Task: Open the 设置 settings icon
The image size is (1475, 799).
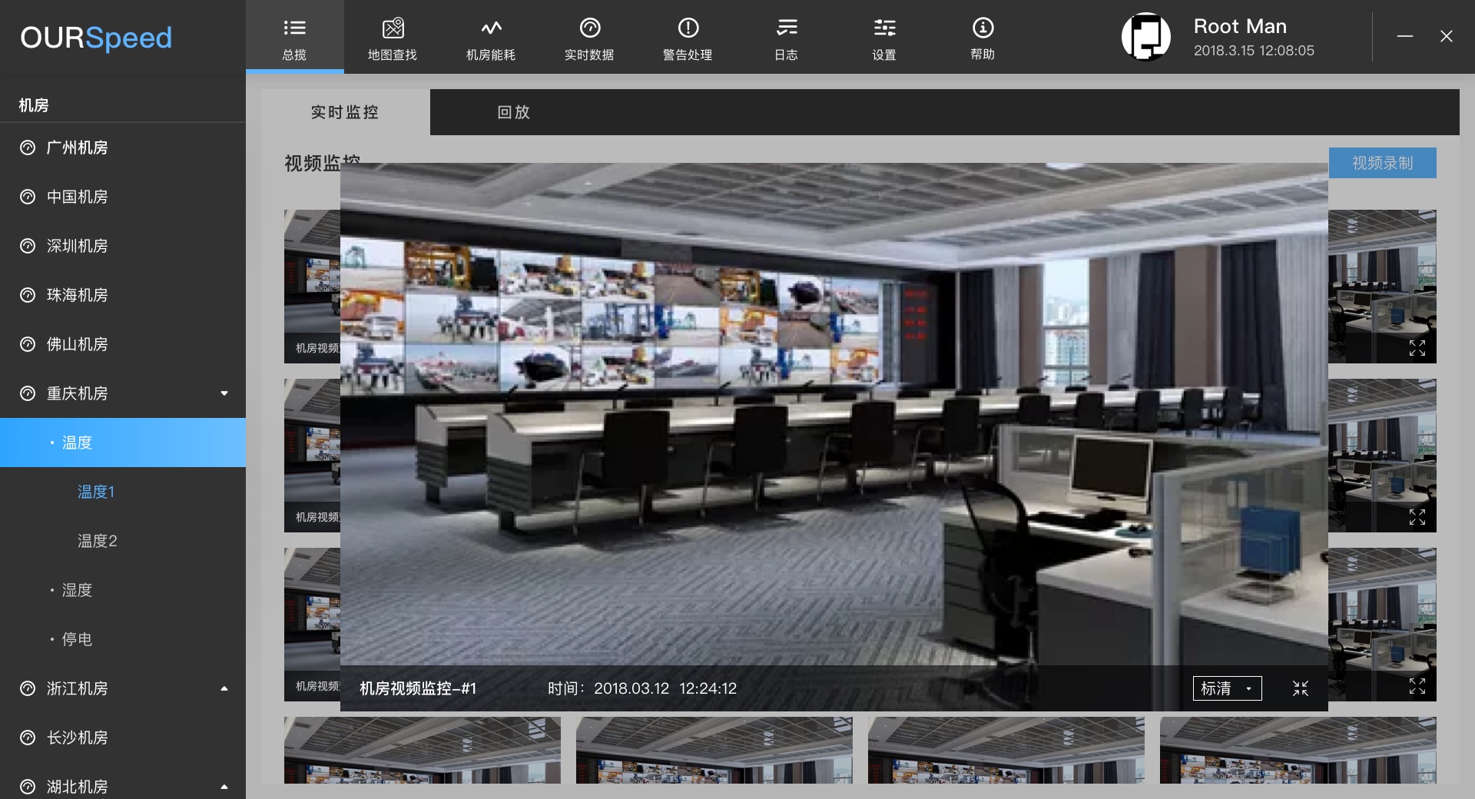Action: click(884, 29)
